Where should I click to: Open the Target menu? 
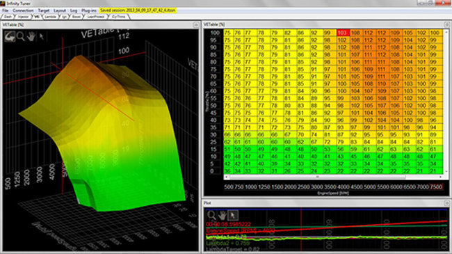click(x=44, y=10)
